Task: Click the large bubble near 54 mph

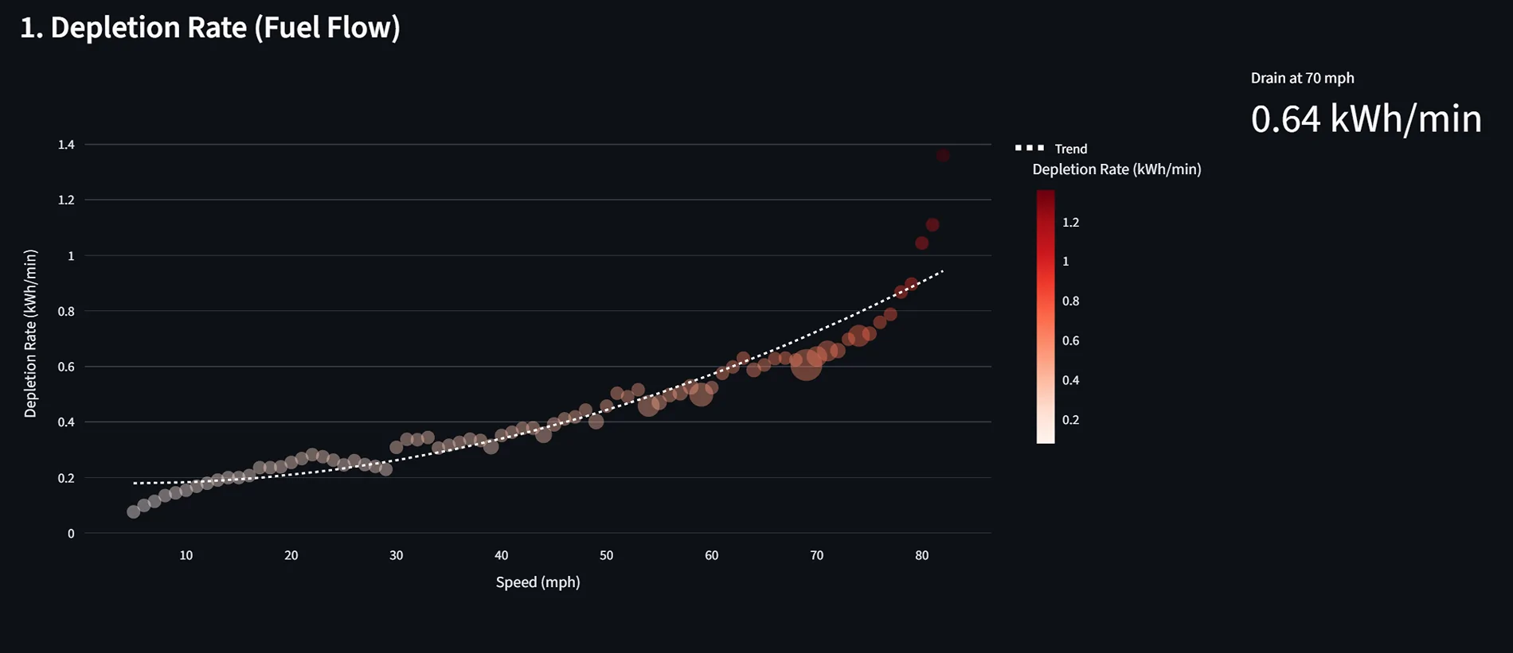Action: (x=648, y=406)
